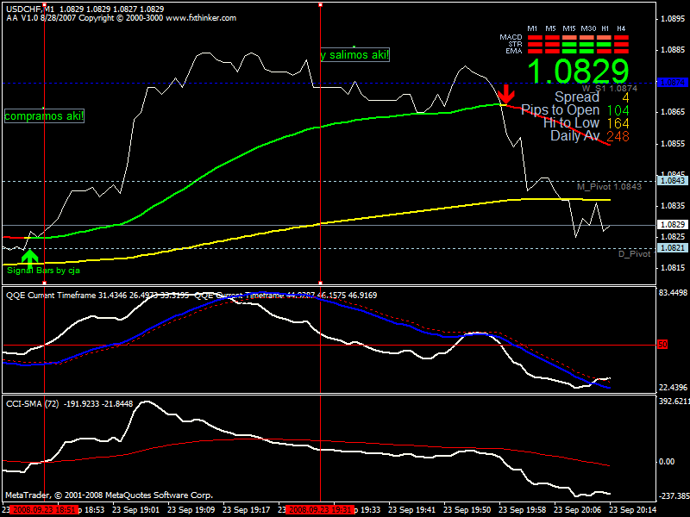Click the Pips to Open value 104
This screenshot has width=690, height=517.
618,110
